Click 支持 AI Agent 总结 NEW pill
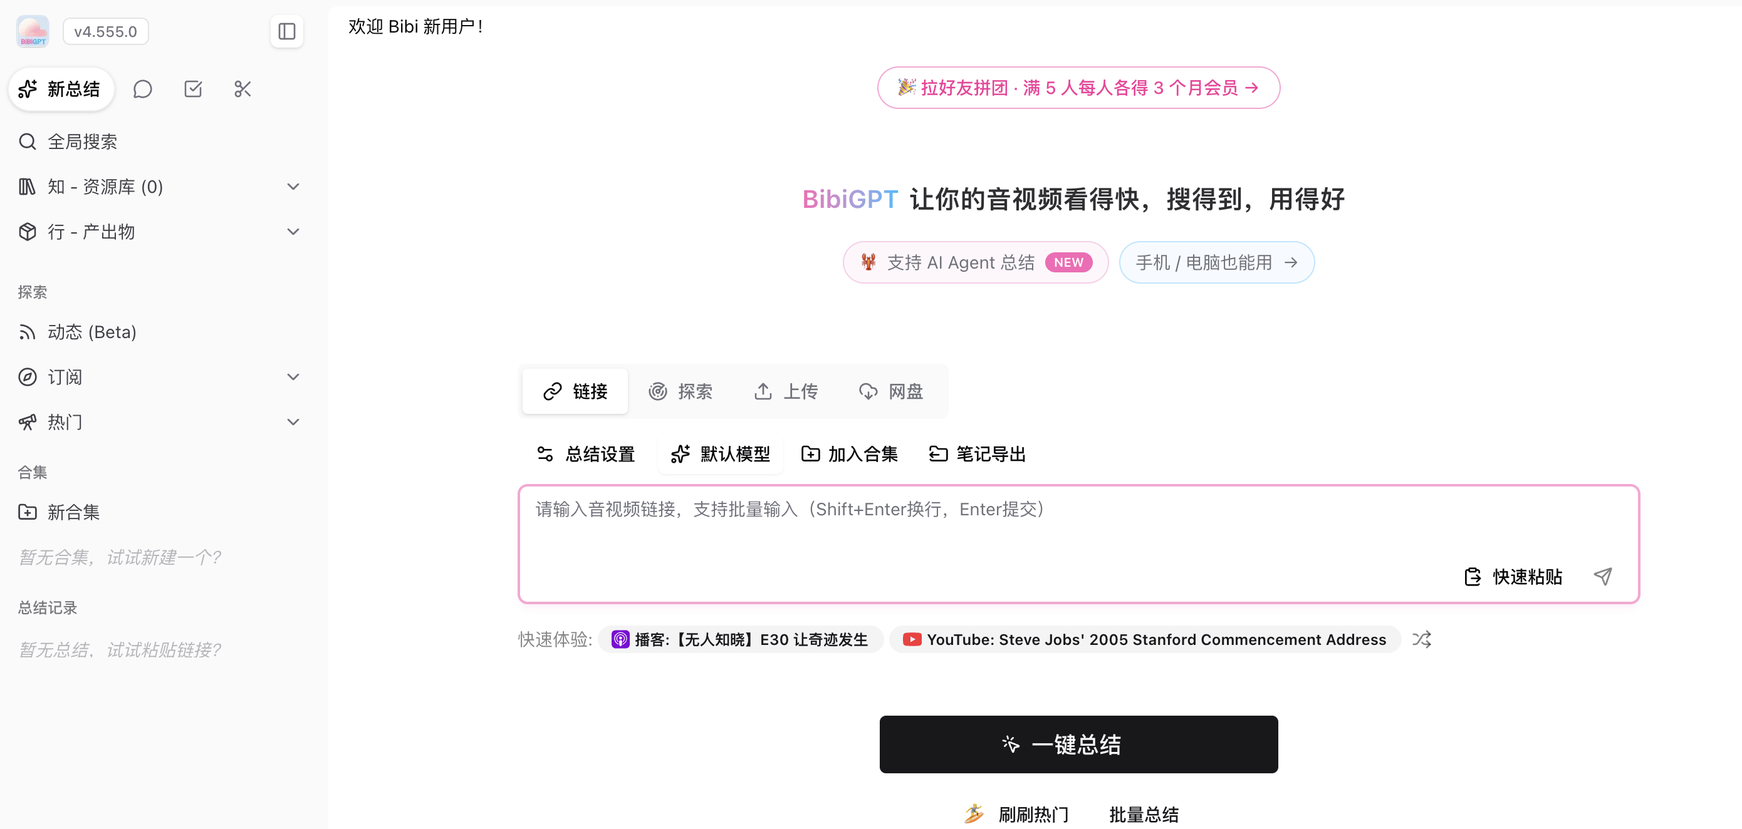This screenshot has width=1742, height=829. [x=975, y=262]
